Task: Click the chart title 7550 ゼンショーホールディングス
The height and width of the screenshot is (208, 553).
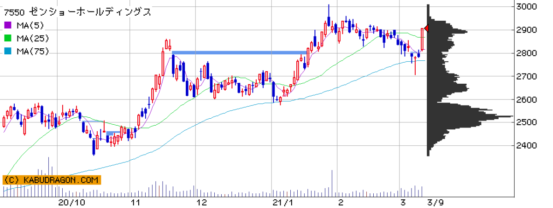Action: tap(76, 12)
